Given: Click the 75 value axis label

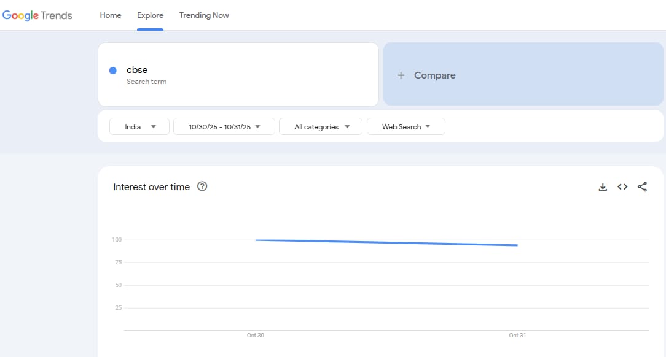Looking at the screenshot, I should tap(119, 263).
